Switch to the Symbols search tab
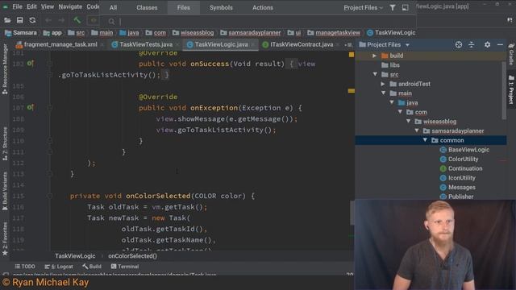The image size is (516, 290). [x=221, y=7]
